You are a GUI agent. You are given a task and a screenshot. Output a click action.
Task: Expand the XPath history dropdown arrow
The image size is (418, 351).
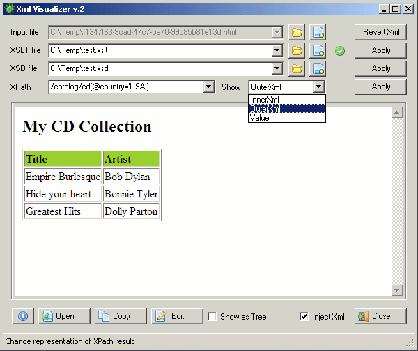point(209,87)
